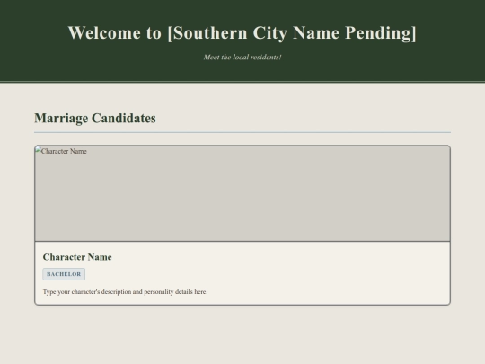Click the "Meet the local residents!" subtitle
The image size is (485, 364).
click(242, 58)
